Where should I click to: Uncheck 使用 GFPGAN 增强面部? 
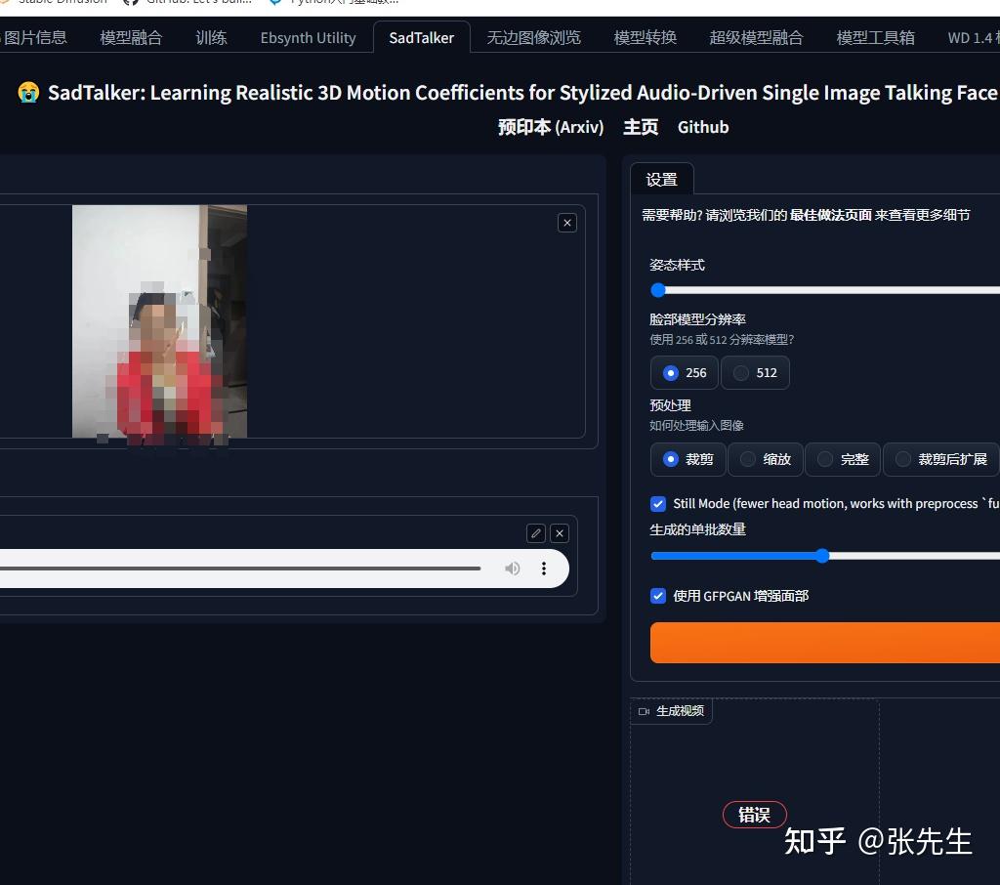click(x=657, y=596)
